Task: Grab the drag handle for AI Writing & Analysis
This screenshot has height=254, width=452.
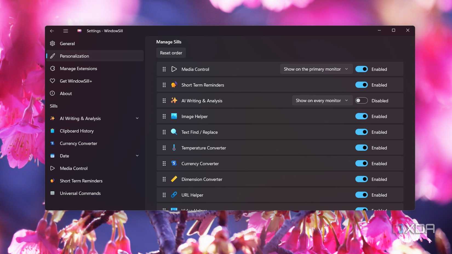Action: pyautogui.click(x=164, y=101)
